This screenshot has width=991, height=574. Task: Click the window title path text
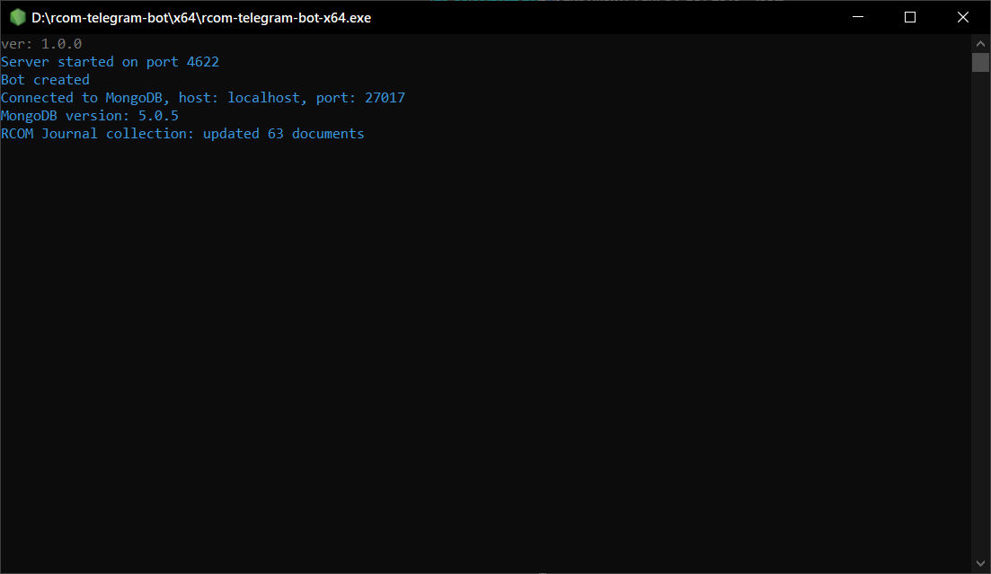201,18
